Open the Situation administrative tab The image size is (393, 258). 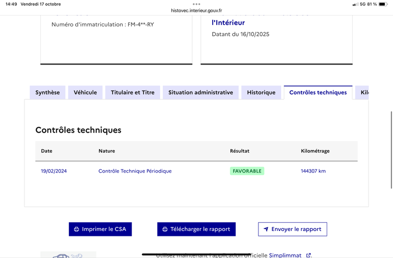click(200, 92)
